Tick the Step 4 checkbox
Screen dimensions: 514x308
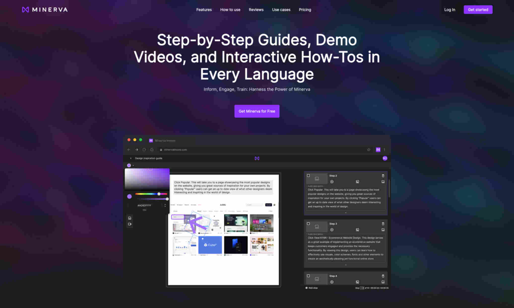(x=308, y=276)
